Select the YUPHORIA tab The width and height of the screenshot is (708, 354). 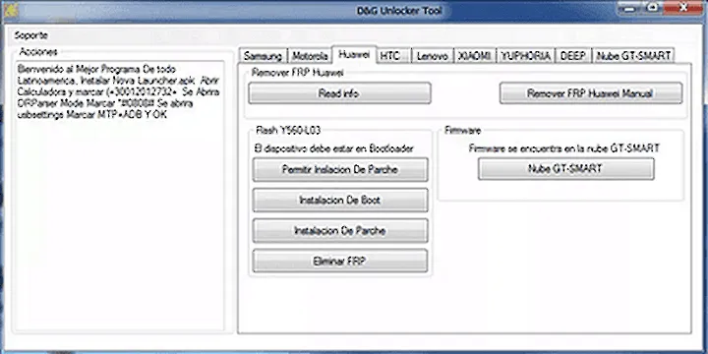coord(525,56)
